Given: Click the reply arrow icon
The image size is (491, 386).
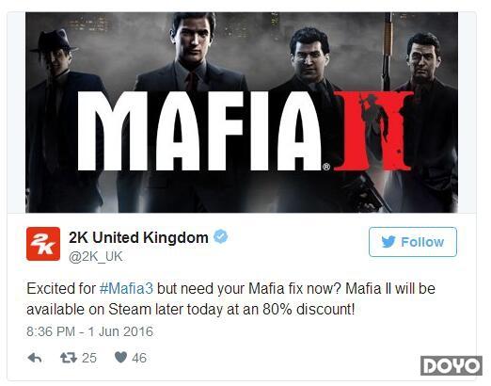Looking at the screenshot, I should click(x=35, y=358).
